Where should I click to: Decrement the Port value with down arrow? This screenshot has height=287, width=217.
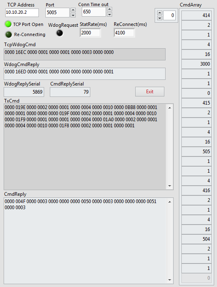(x=73, y=15)
